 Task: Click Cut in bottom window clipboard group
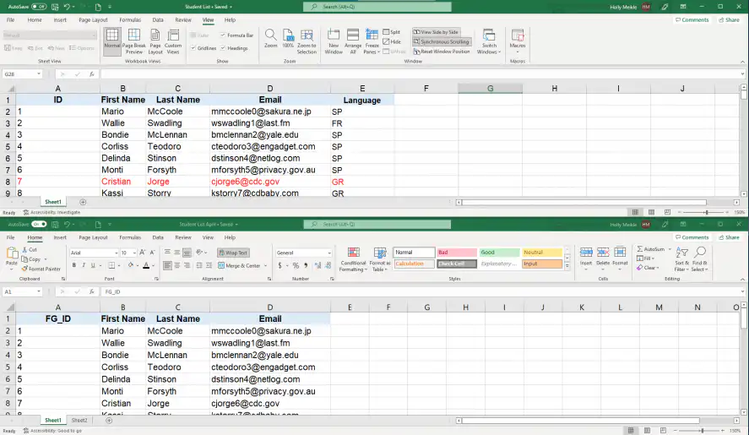30,249
